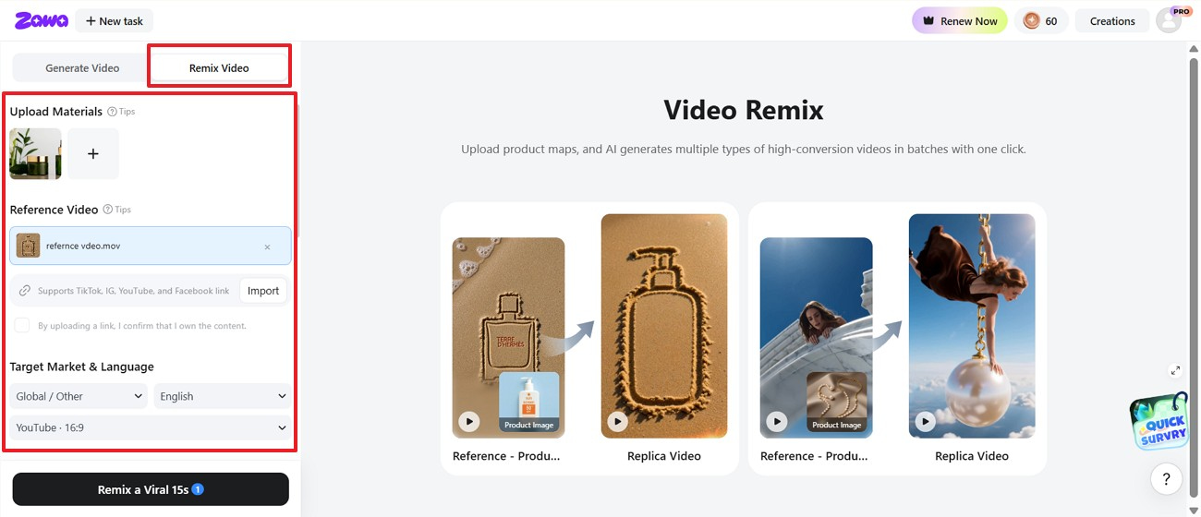Switch to the Generate Video tab

(82, 68)
